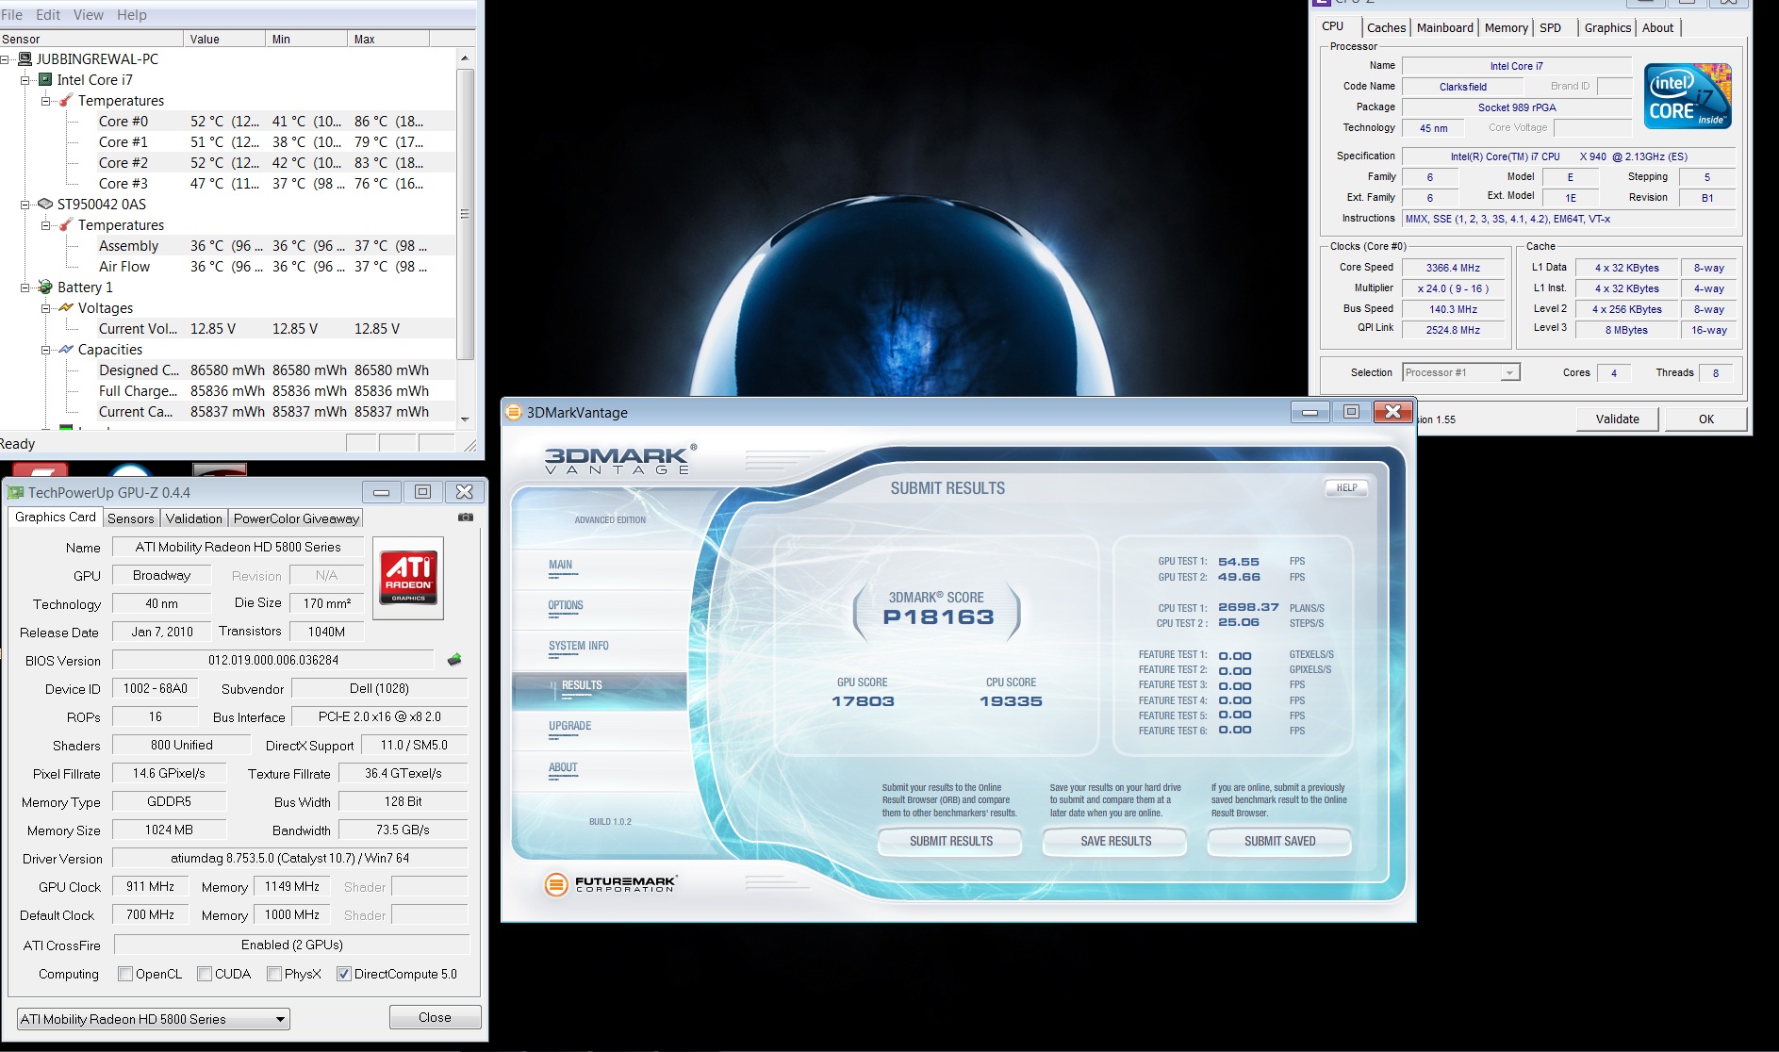Open the View menu in the sensor monitor
This screenshot has width=1779, height=1052.
(x=89, y=15)
